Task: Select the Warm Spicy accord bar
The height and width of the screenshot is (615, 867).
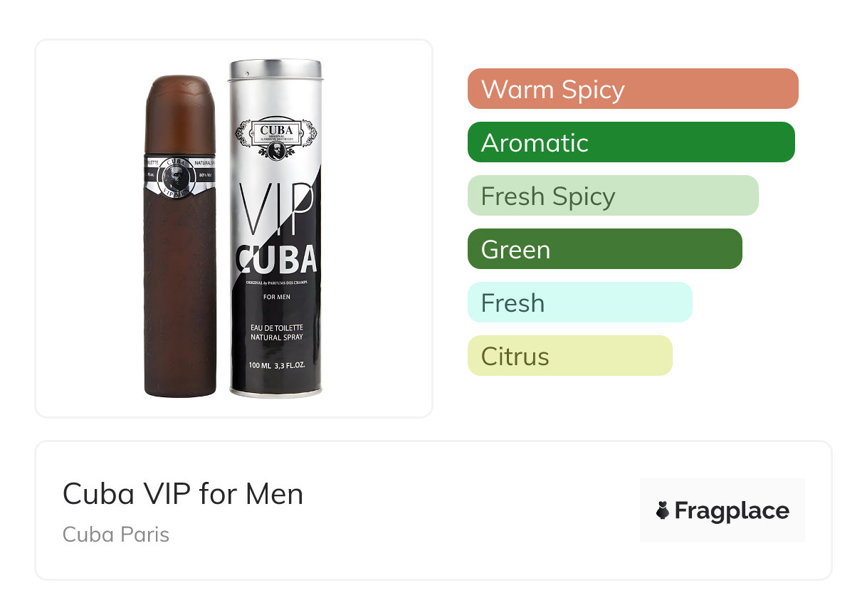Action: coord(633,89)
